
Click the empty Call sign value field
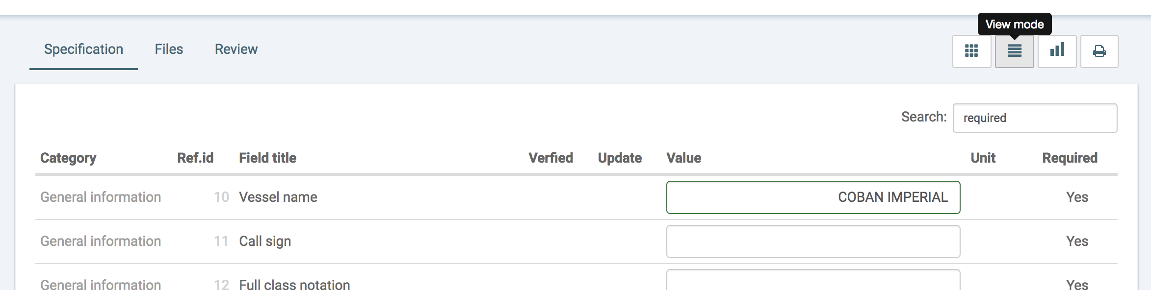coord(812,242)
